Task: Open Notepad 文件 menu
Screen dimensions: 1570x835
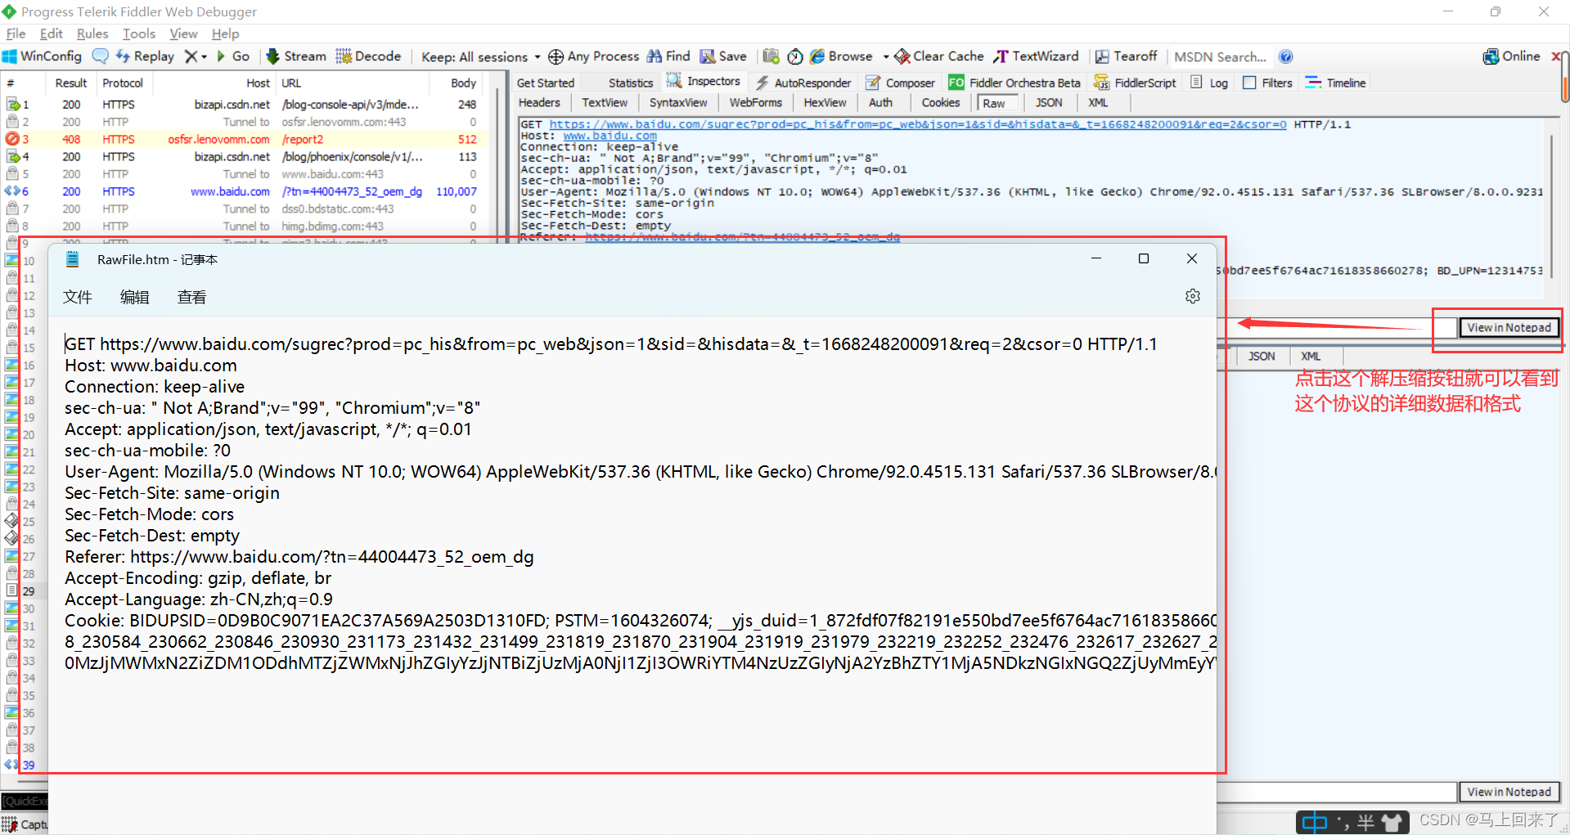Action: pyautogui.click(x=78, y=297)
